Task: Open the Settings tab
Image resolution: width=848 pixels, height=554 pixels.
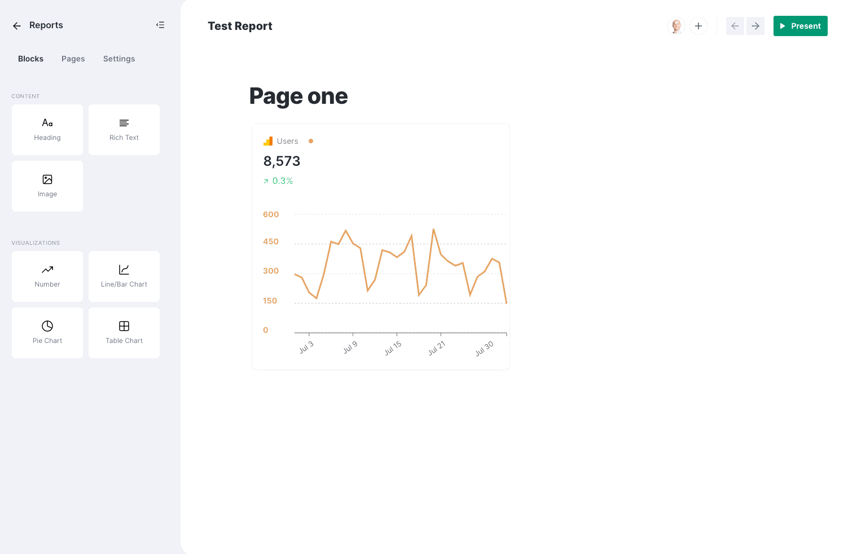Action: (x=119, y=59)
